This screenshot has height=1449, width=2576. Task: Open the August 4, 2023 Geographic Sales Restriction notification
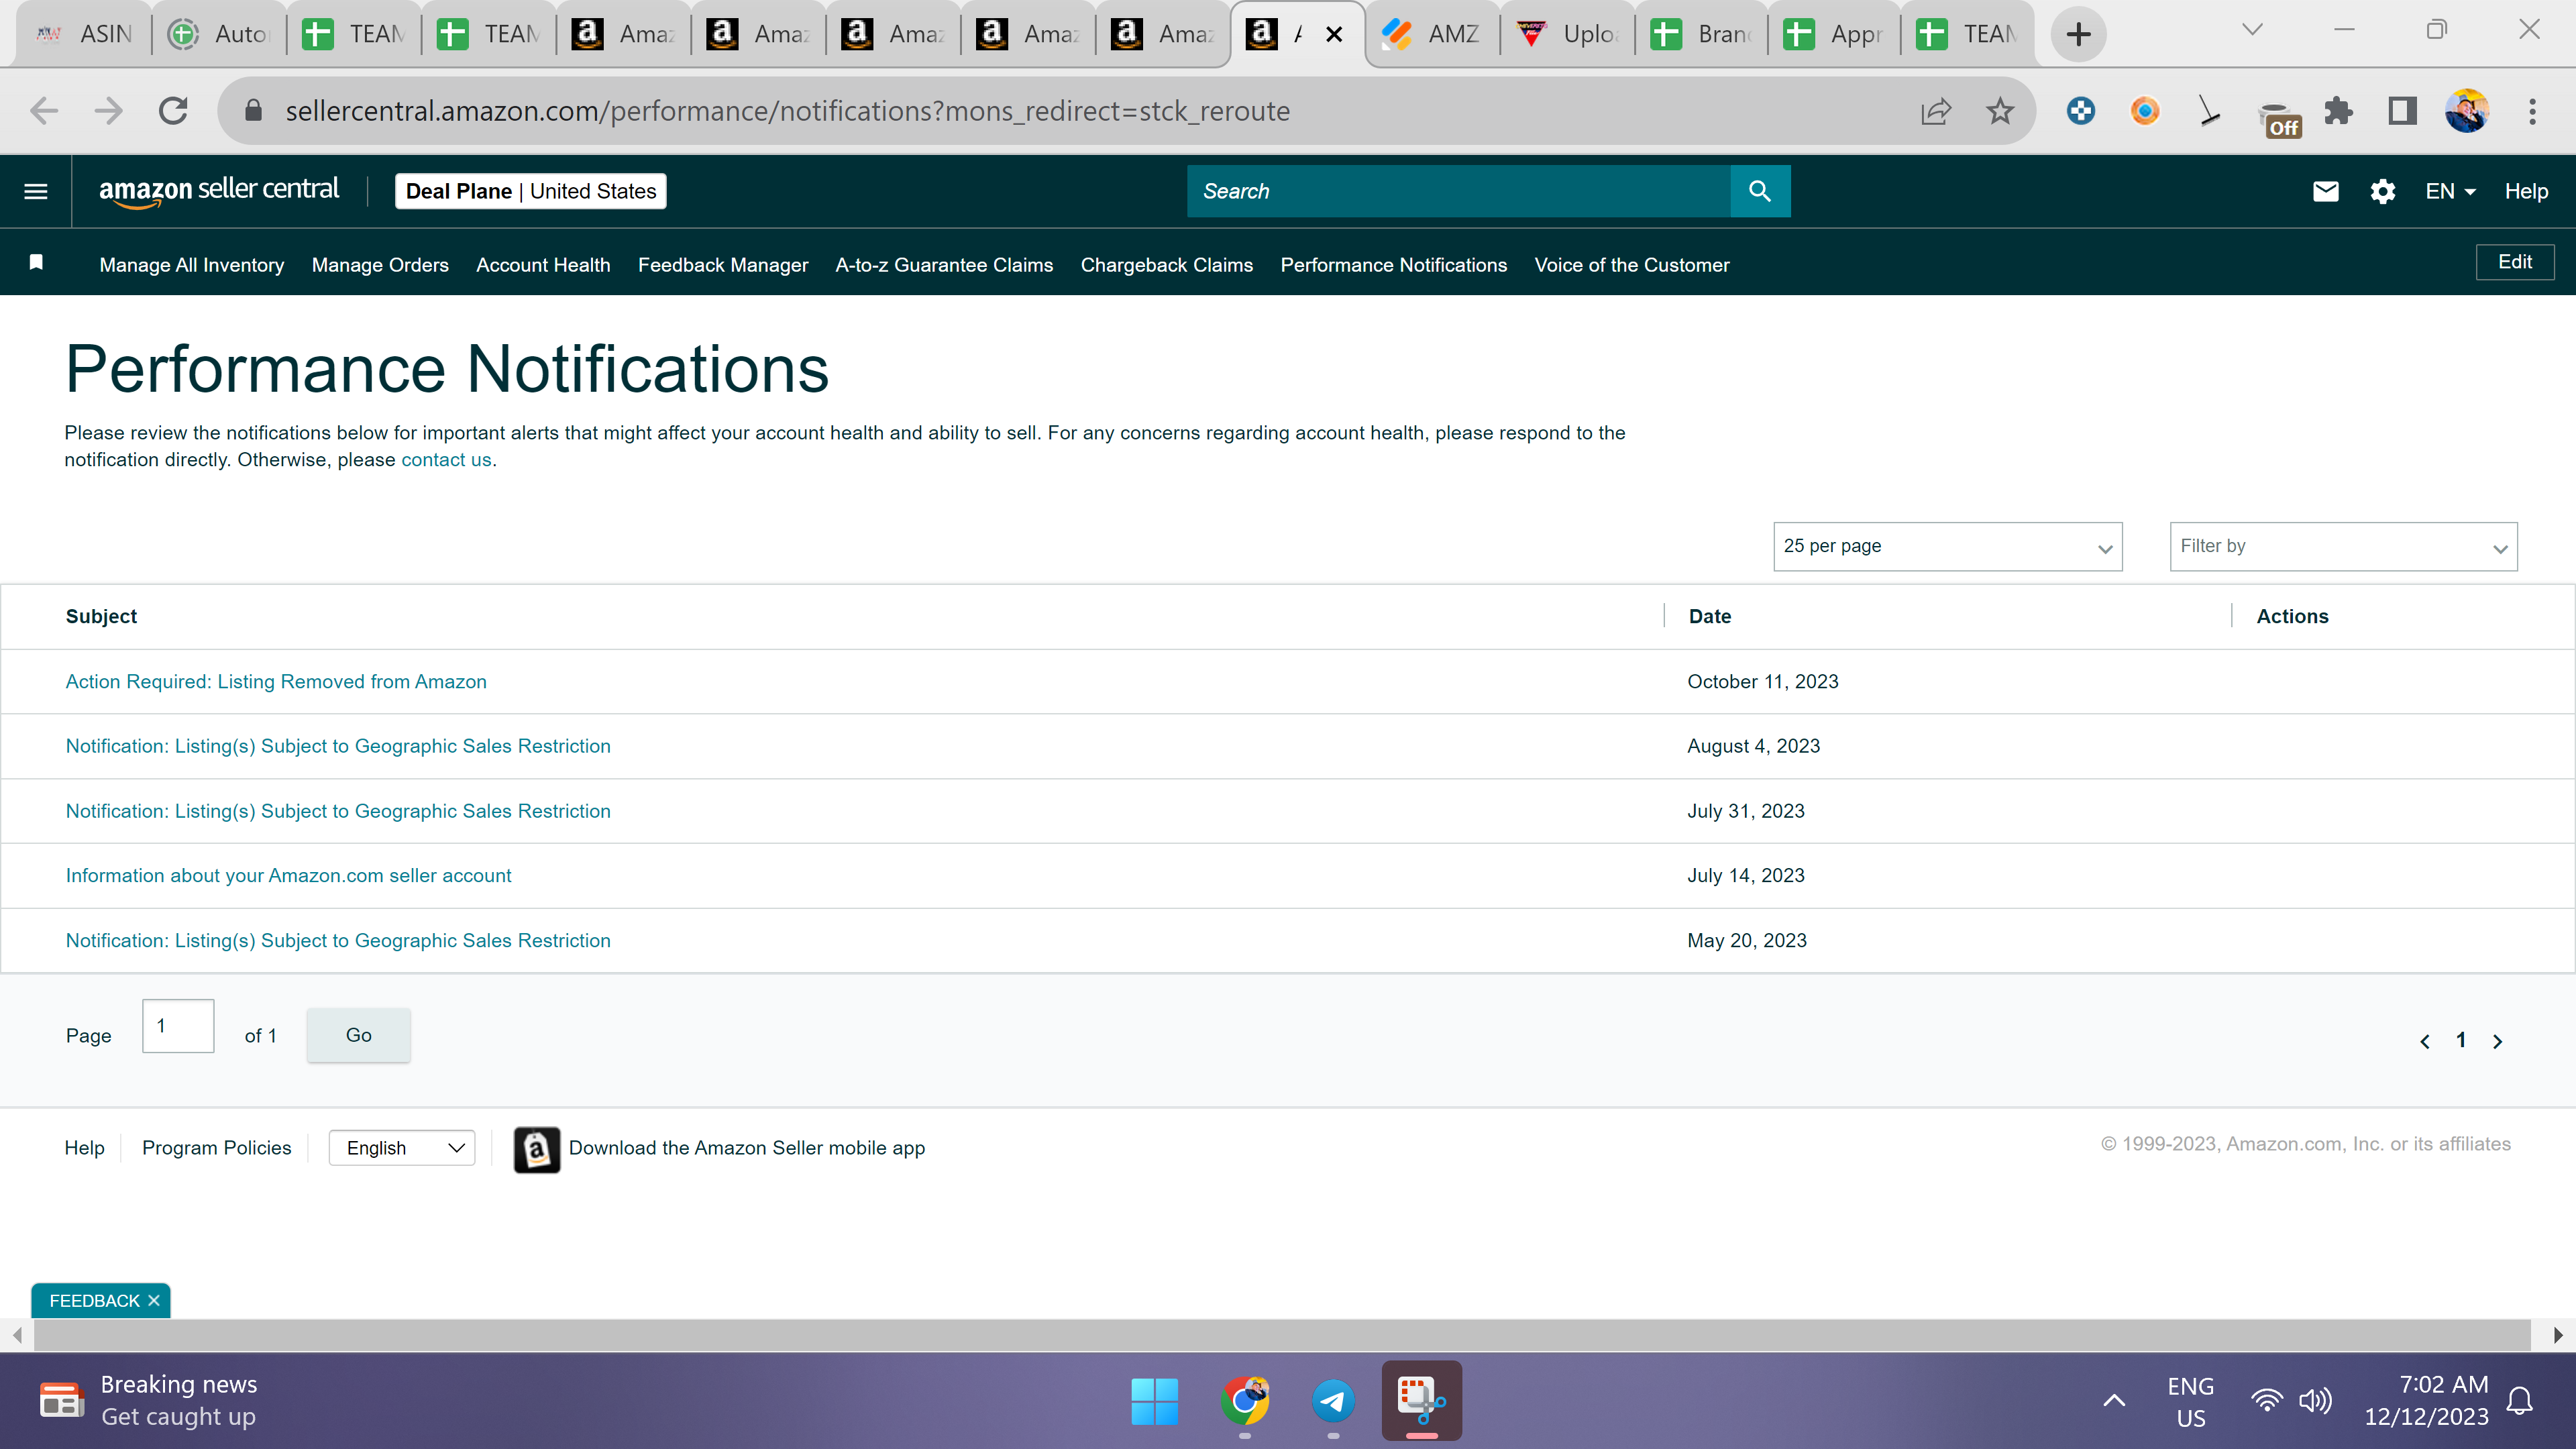pyautogui.click(x=338, y=747)
